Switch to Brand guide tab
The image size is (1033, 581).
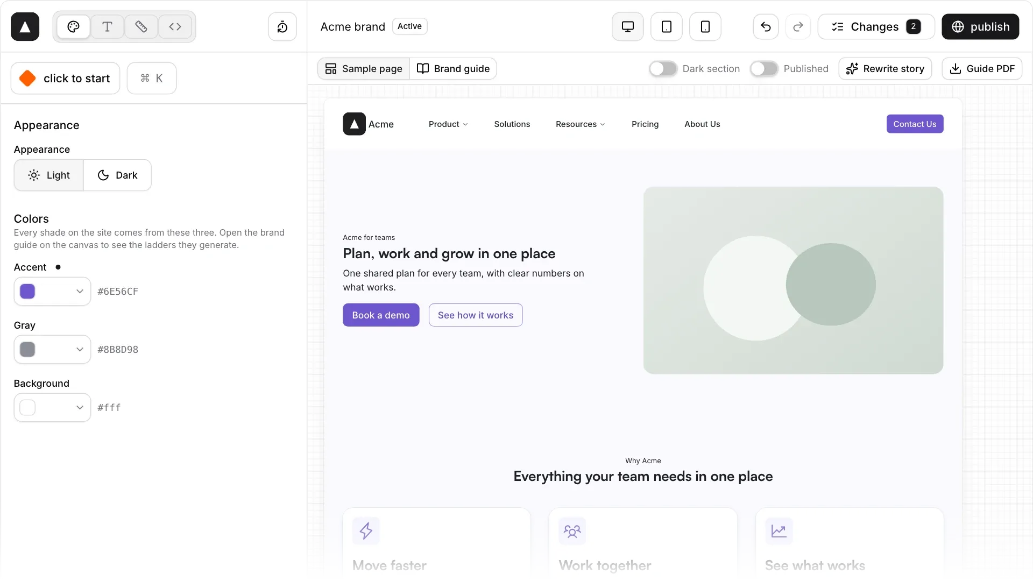[x=453, y=68]
